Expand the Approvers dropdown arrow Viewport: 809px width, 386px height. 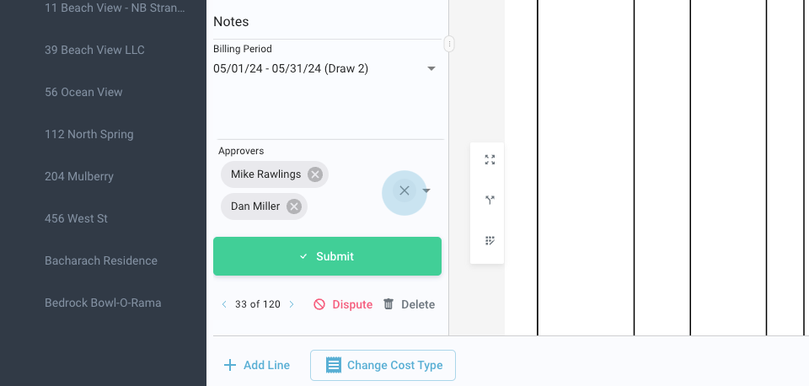tap(426, 191)
